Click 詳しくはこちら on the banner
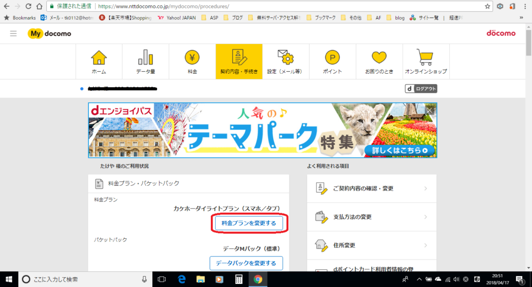The image size is (532, 287). (x=400, y=151)
